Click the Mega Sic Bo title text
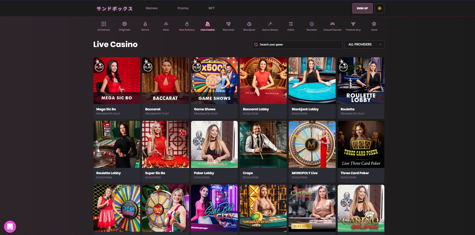 tap(106, 109)
